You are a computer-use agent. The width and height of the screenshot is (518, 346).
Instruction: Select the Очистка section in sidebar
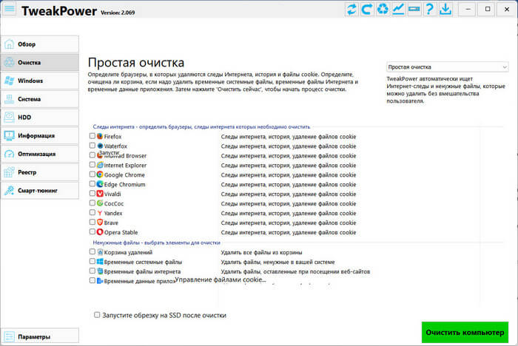pos(40,62)
